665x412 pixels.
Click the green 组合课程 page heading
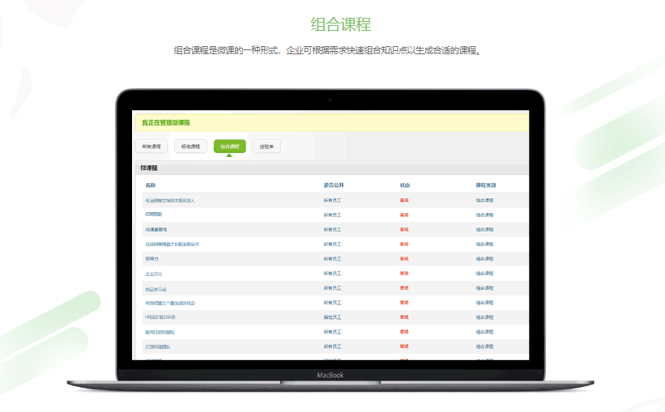point(341,24)
